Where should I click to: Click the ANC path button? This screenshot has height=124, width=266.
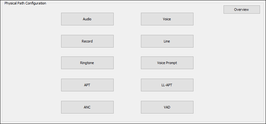coord(87,107)
